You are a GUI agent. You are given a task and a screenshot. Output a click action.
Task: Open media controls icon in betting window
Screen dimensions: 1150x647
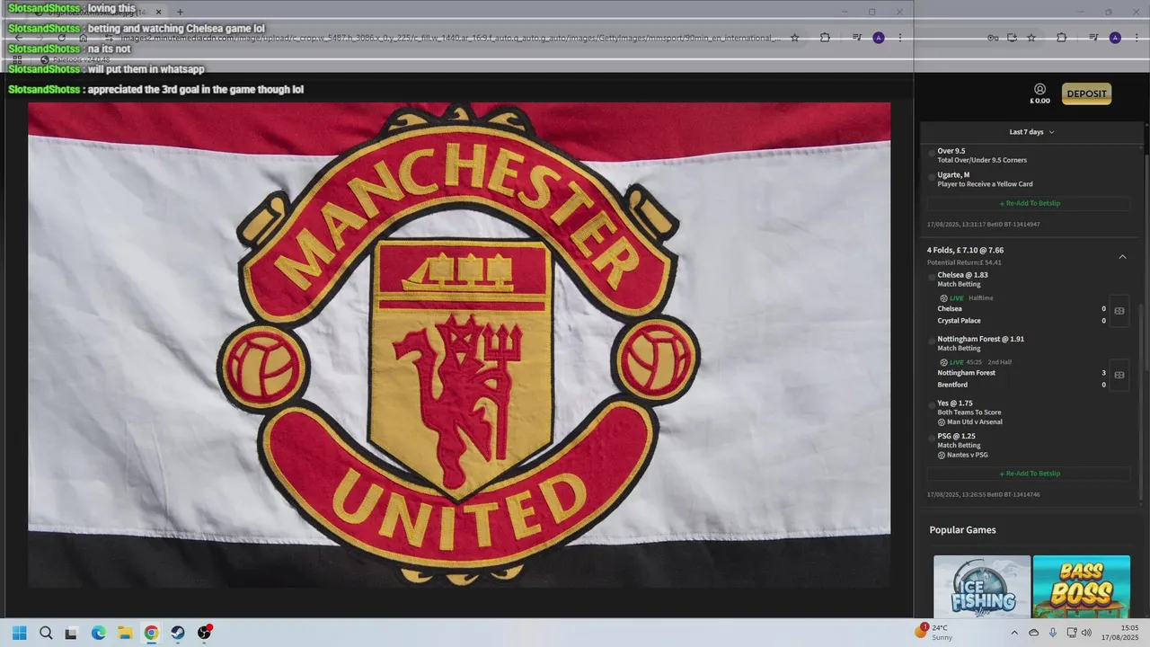tap(1093, 38)
